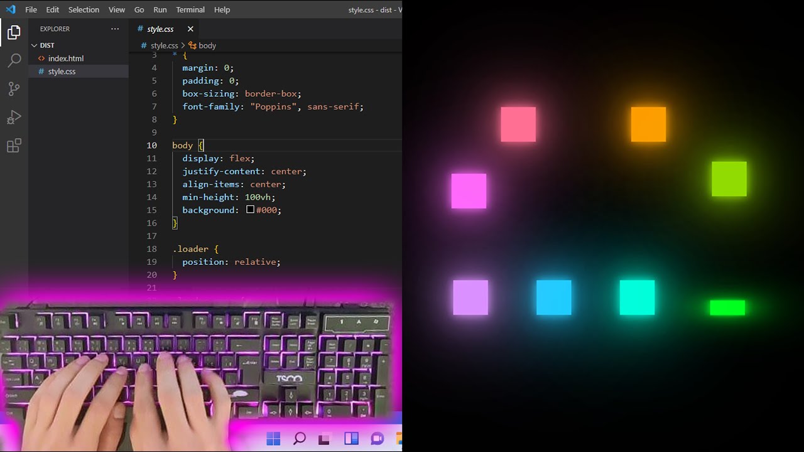
Task: Open taskbar Search magnifier icon
Action: coord(300,439)
